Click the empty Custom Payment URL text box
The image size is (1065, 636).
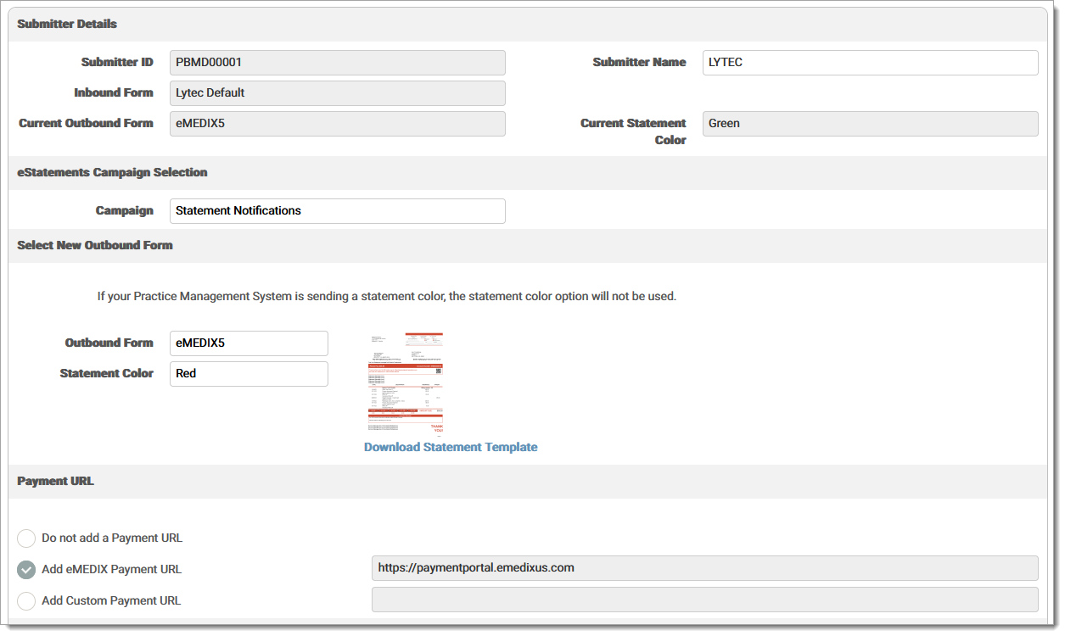[704, 600]
